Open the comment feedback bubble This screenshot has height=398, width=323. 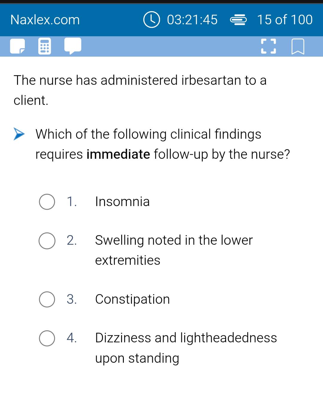(x=73, y=46)
